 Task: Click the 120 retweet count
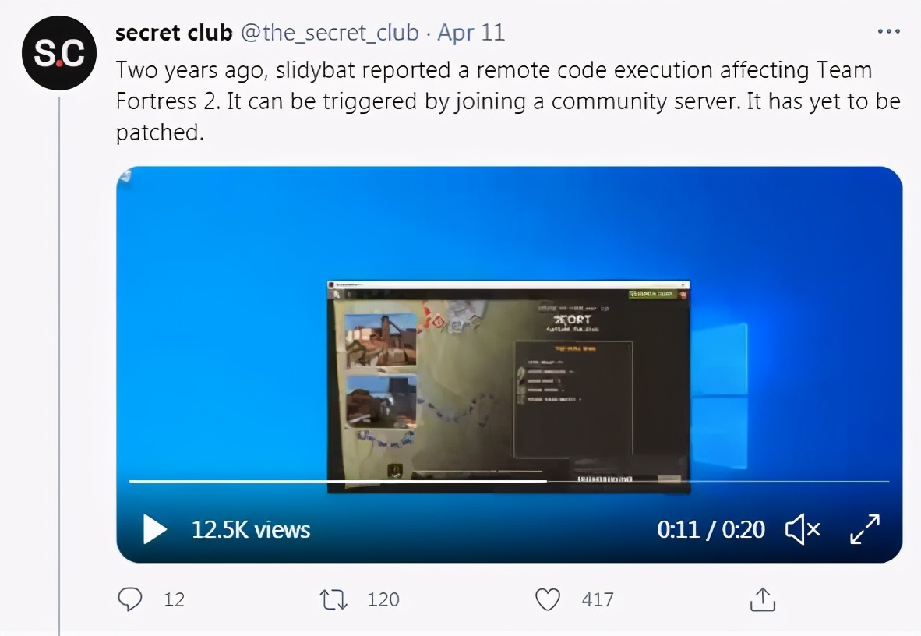[383, 599]
